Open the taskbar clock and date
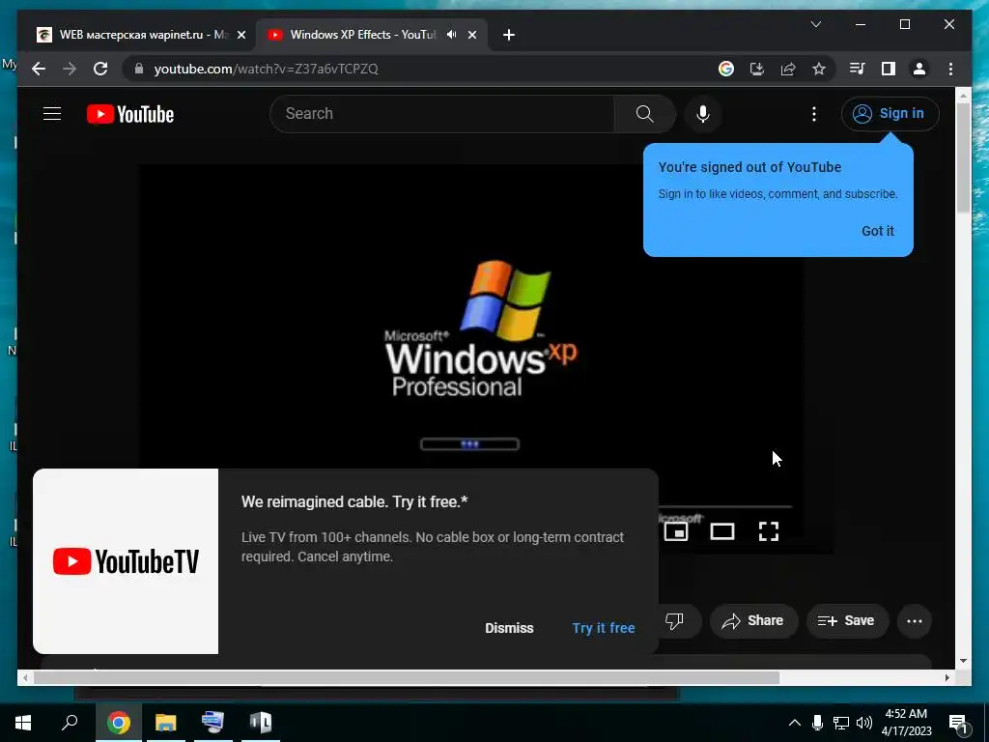 point(906,723)
